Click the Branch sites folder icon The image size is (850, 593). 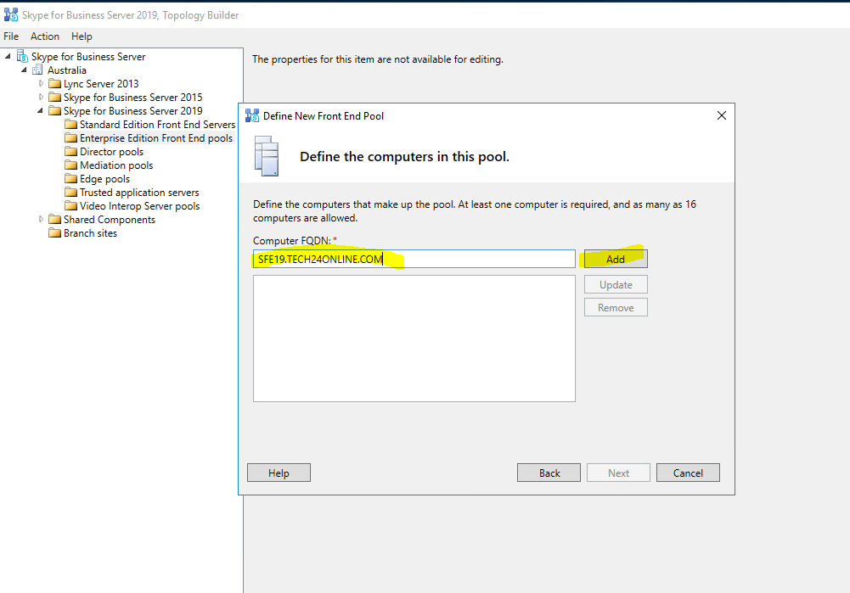[x=54, y=233]
